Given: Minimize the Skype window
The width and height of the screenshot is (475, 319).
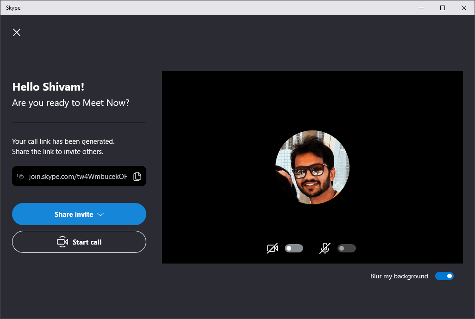Looking at the screenshot, I should 421,8.
